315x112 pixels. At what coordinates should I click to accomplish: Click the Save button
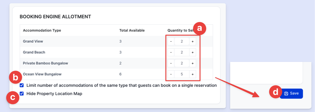(x=291, y=93)
